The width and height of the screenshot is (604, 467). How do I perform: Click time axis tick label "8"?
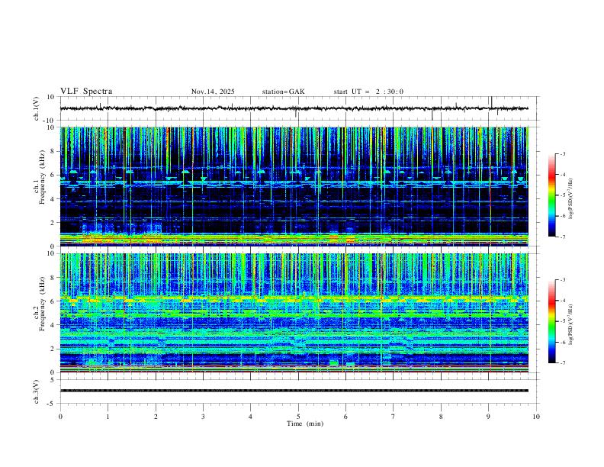(x=441, y=417)
